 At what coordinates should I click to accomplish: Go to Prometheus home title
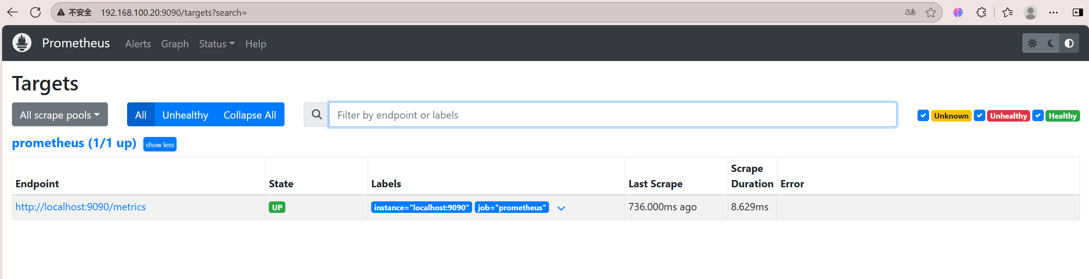pyautogui.click(x=76, y=43)
